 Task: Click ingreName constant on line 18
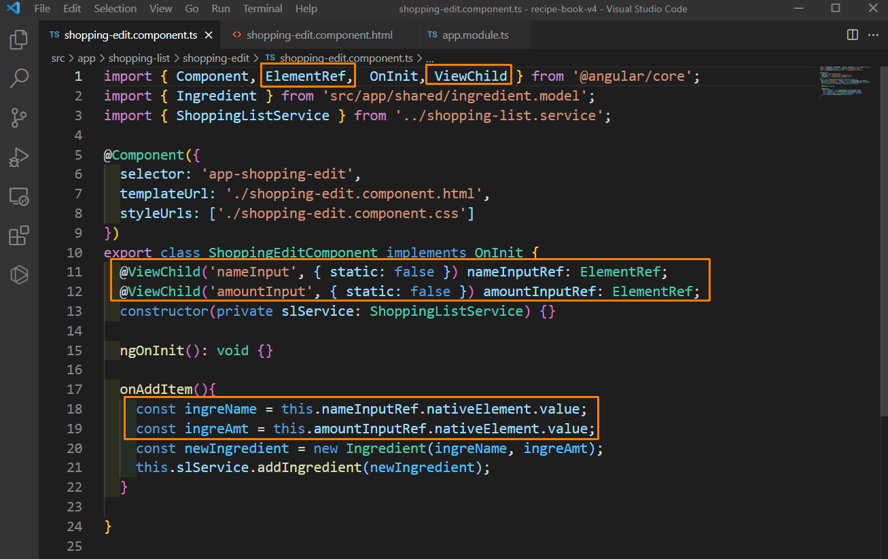pos(221,409)
